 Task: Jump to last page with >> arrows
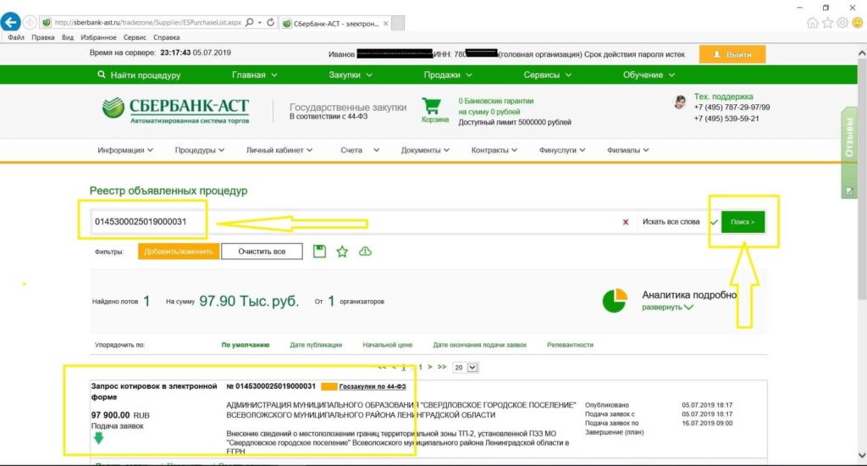(x=442, y=367)
